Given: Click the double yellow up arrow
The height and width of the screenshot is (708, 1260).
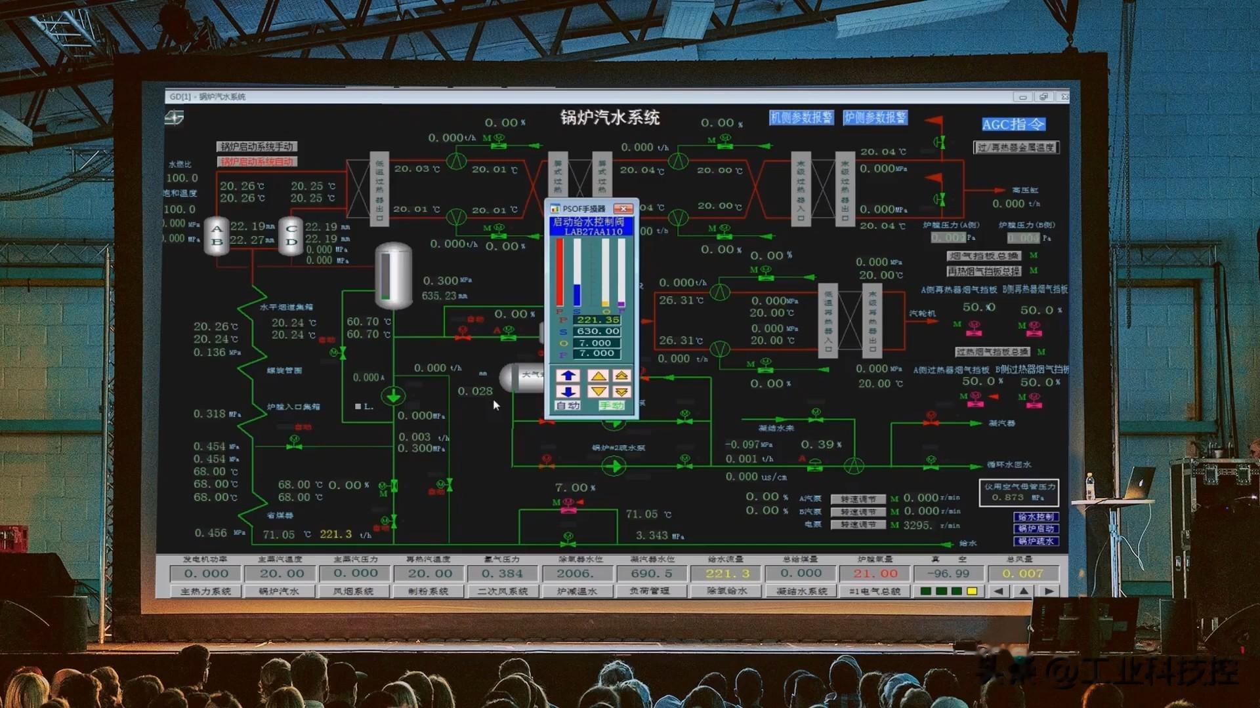Looking at the screenshot, I should tap(621, 376).
